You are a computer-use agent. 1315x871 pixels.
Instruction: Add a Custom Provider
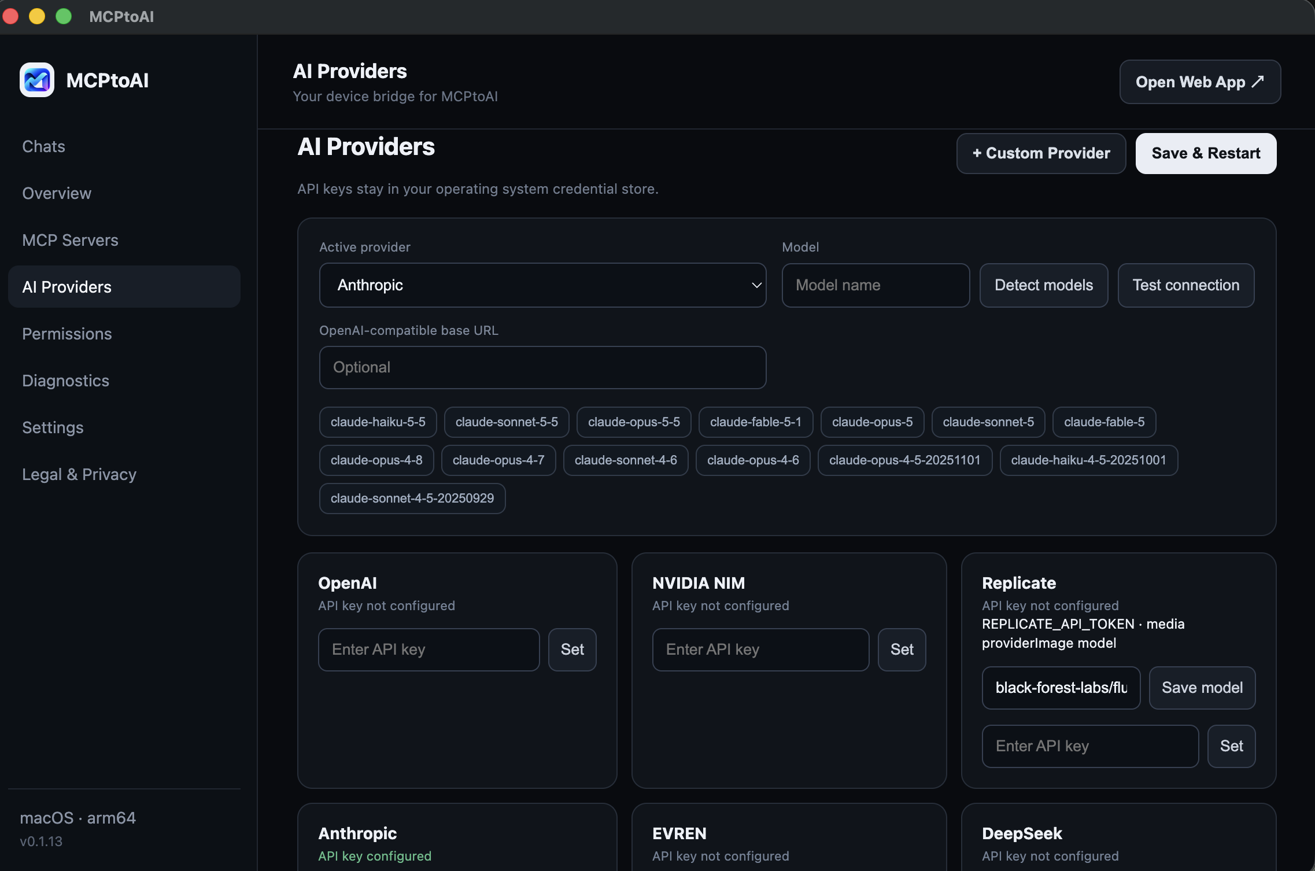pos(1041,153)
